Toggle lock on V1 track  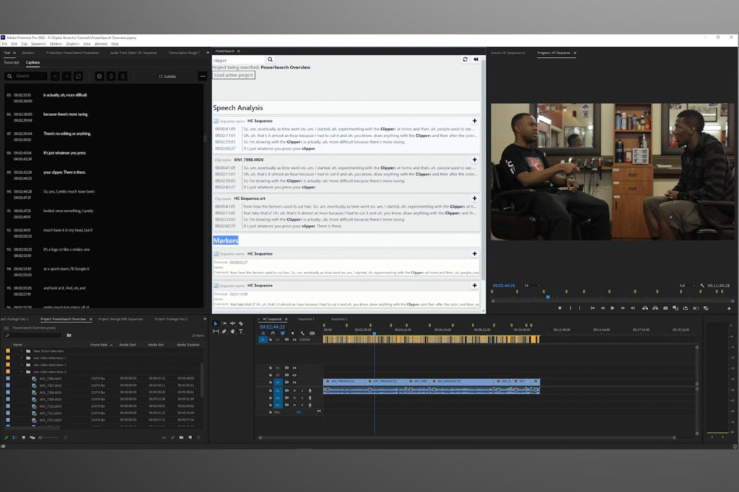[271, 382]
